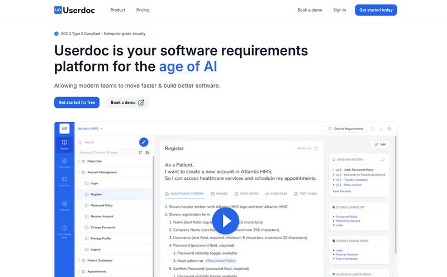Open Login under Stories Linked To
Screen dimensions: 447x277
339,225
